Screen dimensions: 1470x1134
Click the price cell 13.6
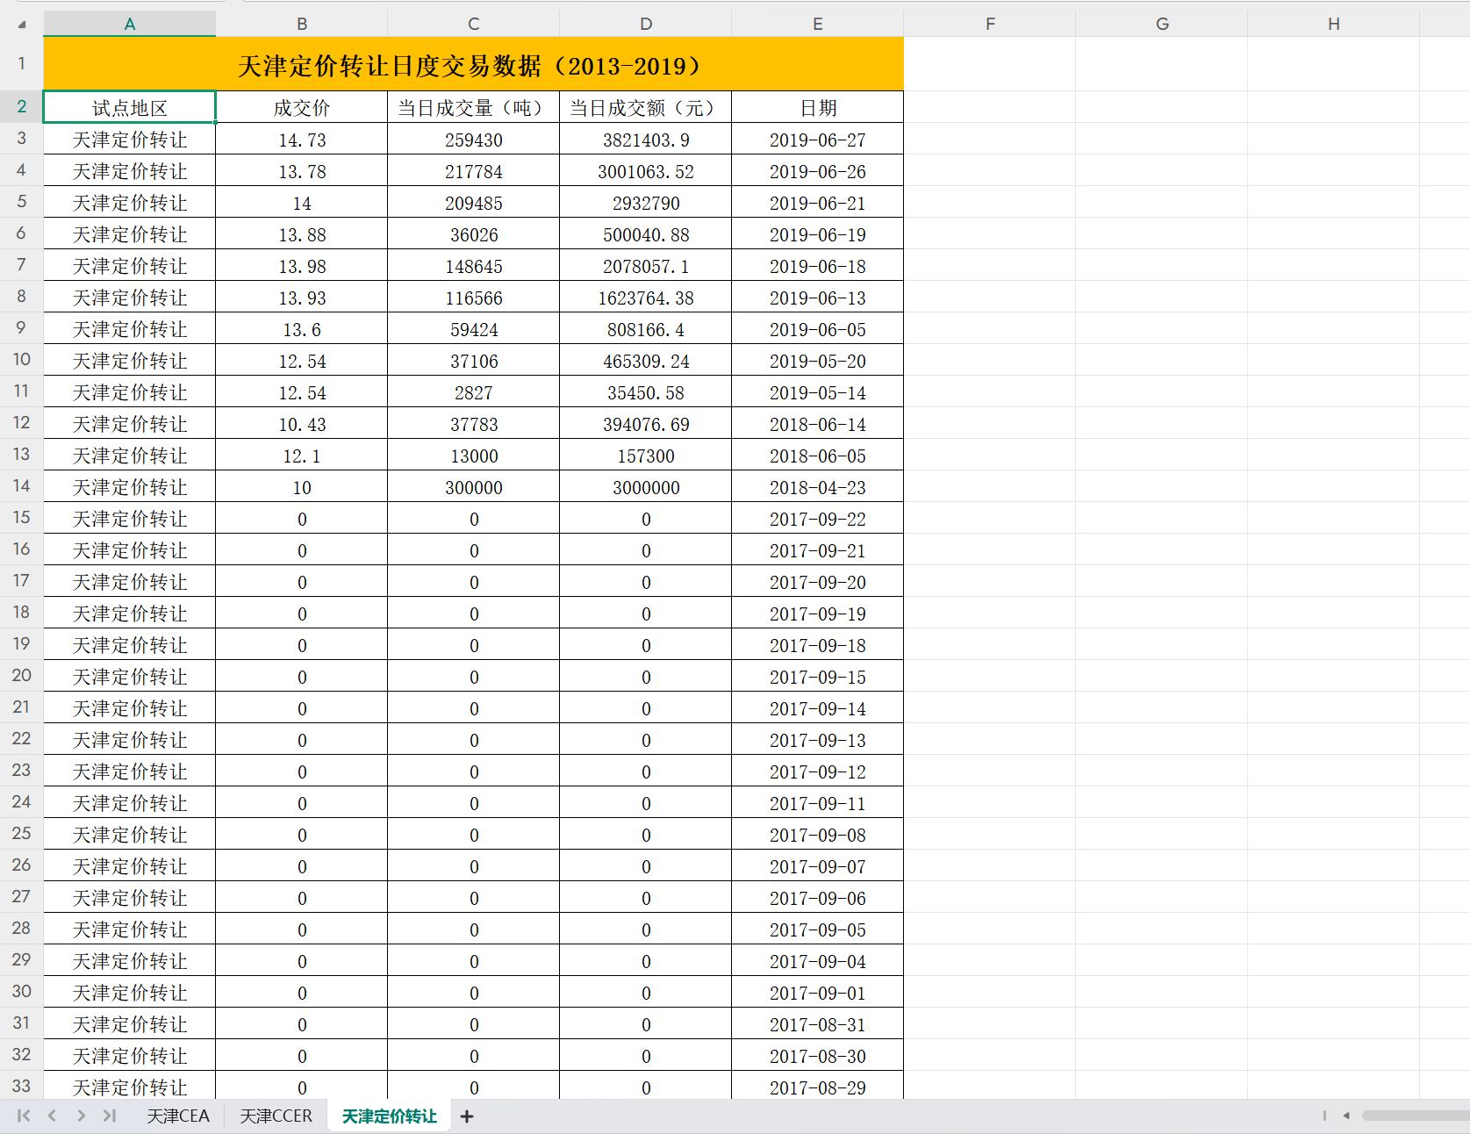click(x=302, y=328)
